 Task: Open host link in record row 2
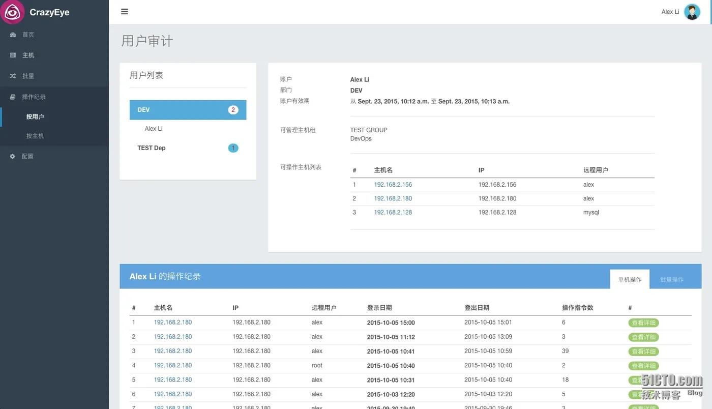click(173, 337)
